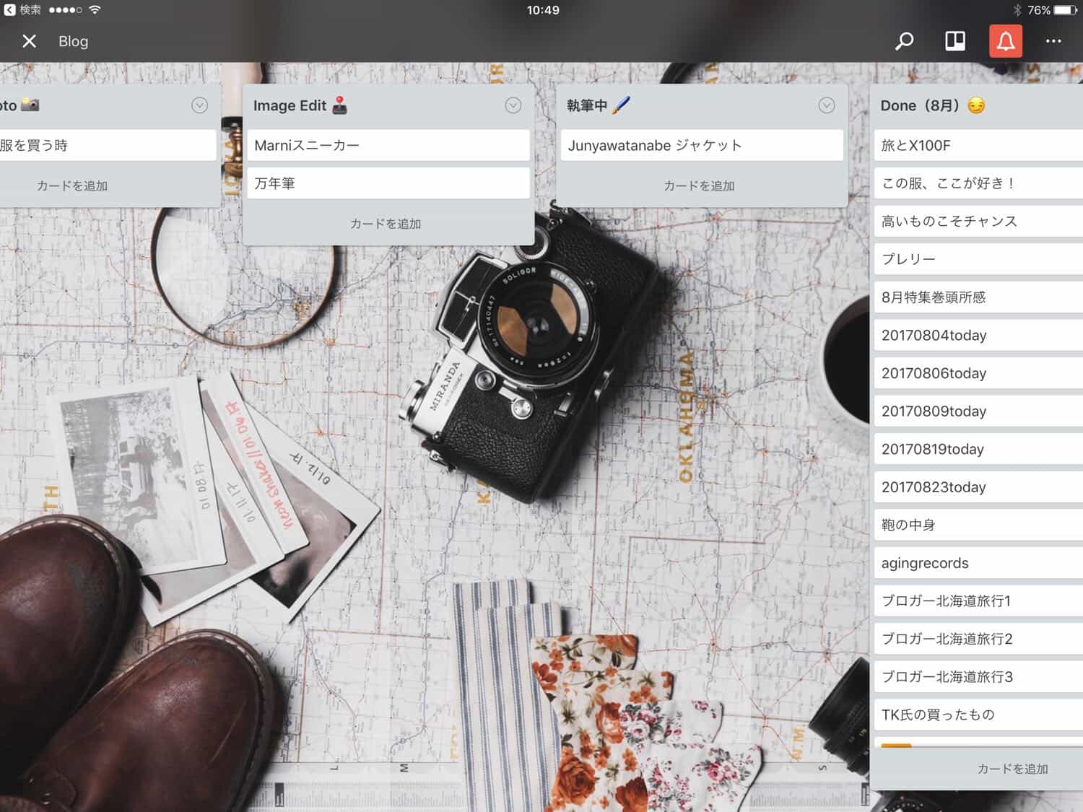Expand the 執筆中 list options chevron
This screenshot has width=1083, height=812.
click(x=826, y=105)
